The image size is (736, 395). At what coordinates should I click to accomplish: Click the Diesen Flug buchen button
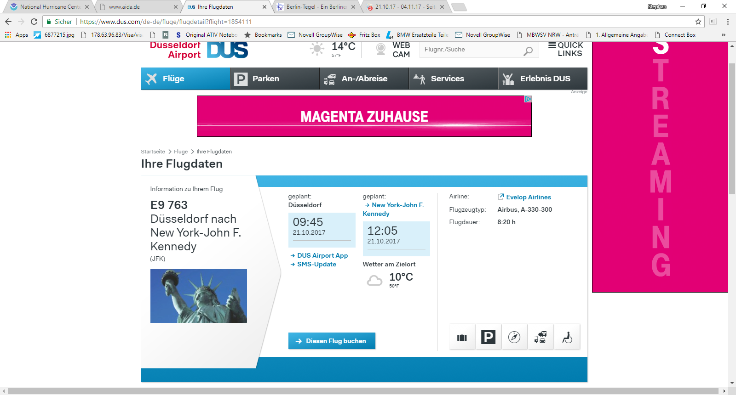[x=332, y=341]
